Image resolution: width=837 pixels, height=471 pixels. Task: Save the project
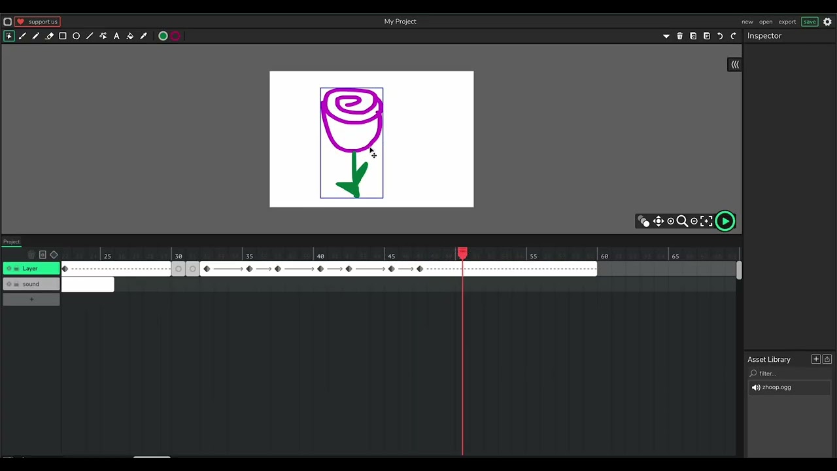click(810, 22)
